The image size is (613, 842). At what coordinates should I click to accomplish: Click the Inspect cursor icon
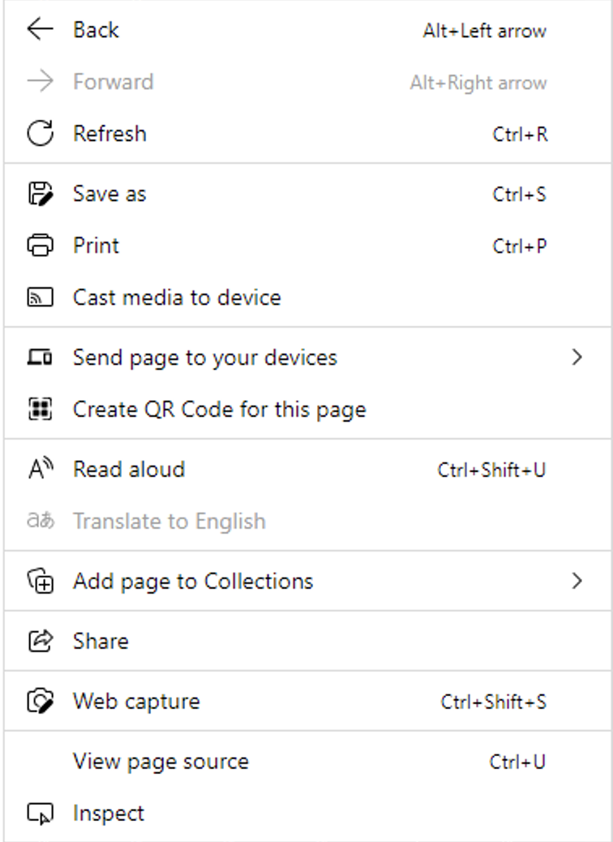[x=40, y=814]
